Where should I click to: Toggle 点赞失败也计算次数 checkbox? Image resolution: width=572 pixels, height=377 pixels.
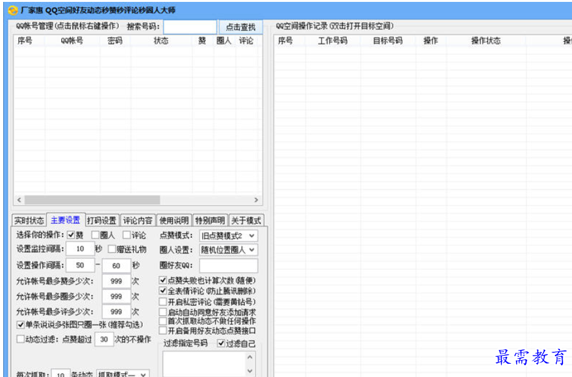pyautogui.click(x=163, y=280)
